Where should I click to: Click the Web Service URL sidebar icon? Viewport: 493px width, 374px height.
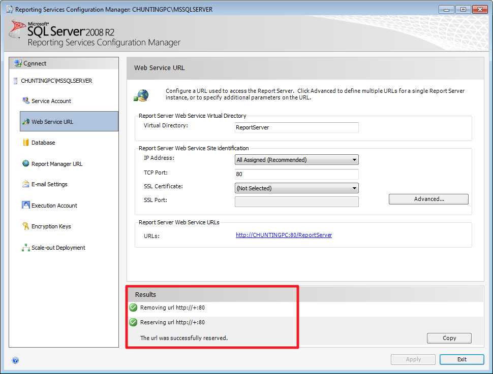(x=26, y=121)
